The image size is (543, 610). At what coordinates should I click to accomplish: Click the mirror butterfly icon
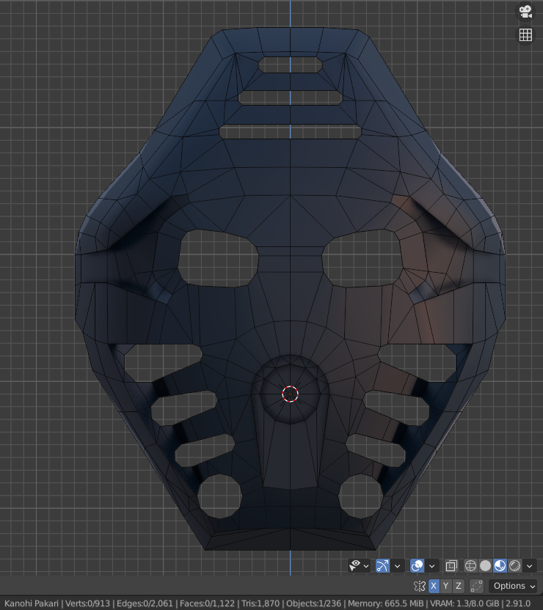(420, 586)
